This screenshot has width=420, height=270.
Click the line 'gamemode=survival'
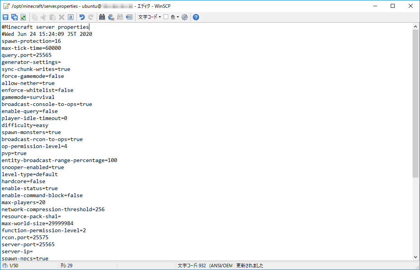[x=28, y=97]
